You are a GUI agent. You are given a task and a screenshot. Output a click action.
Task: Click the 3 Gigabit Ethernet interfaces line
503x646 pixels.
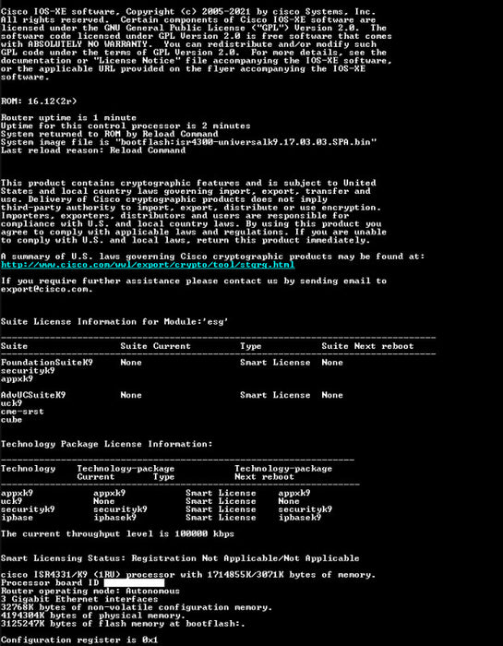coord(79,599)
